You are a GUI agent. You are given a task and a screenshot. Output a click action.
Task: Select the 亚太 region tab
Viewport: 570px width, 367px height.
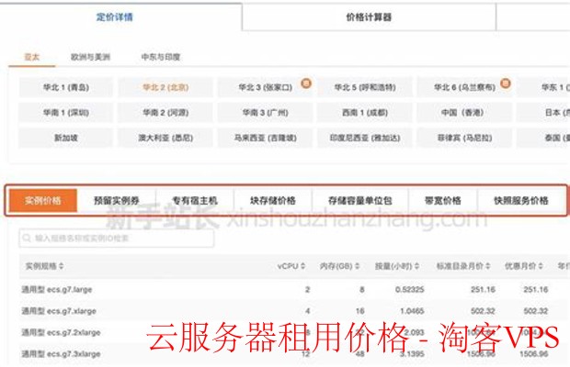click(x=32, y=57)
